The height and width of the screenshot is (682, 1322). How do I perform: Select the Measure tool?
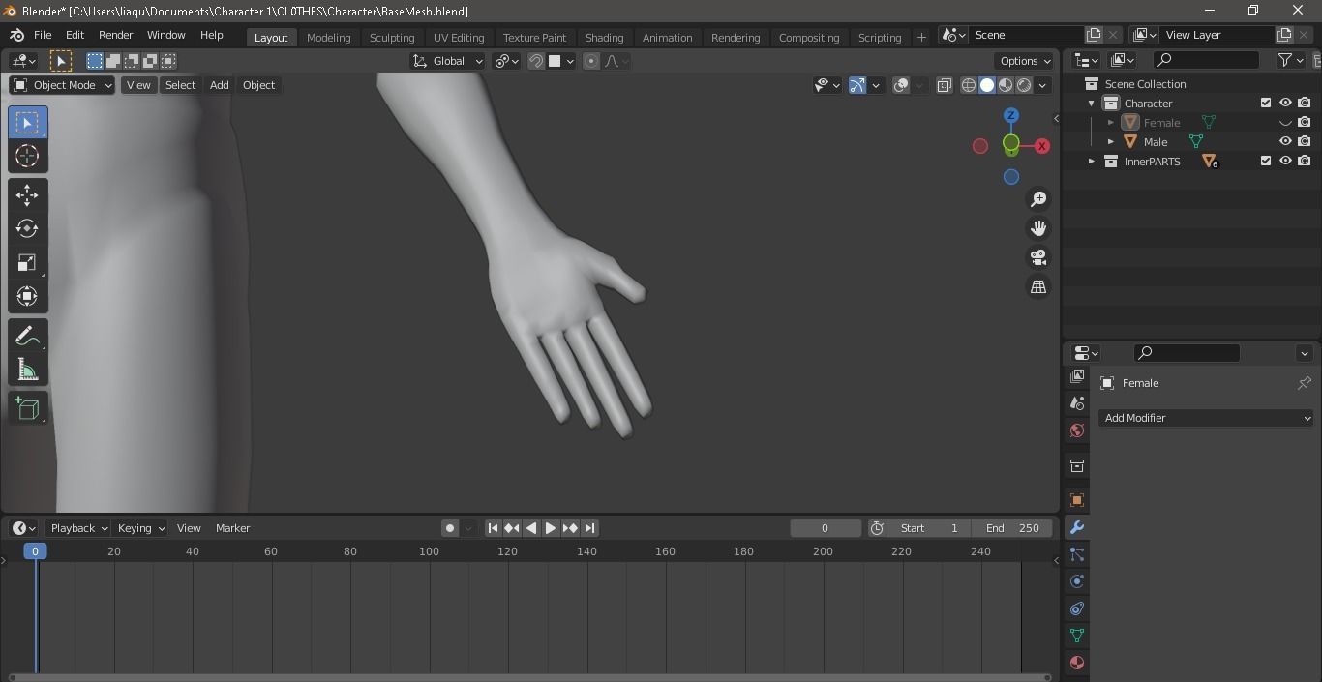(27, 370)
